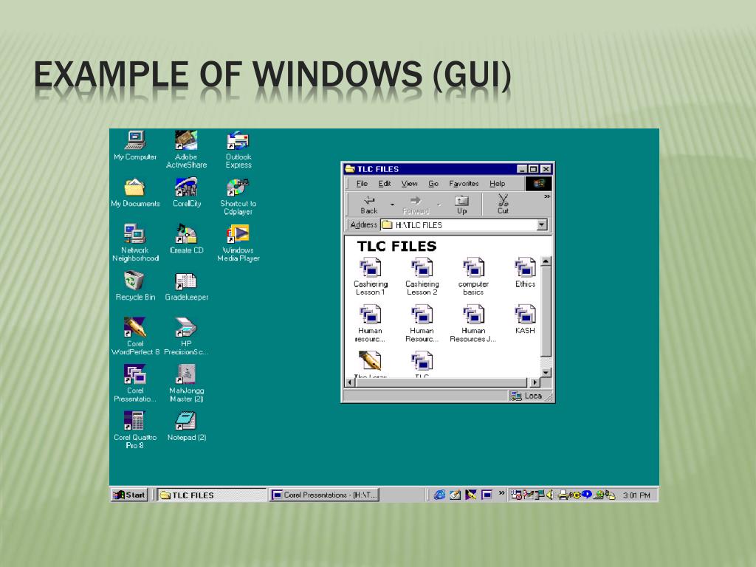Open the Favorites menu

pyautogui.click(x=464, y=184)
